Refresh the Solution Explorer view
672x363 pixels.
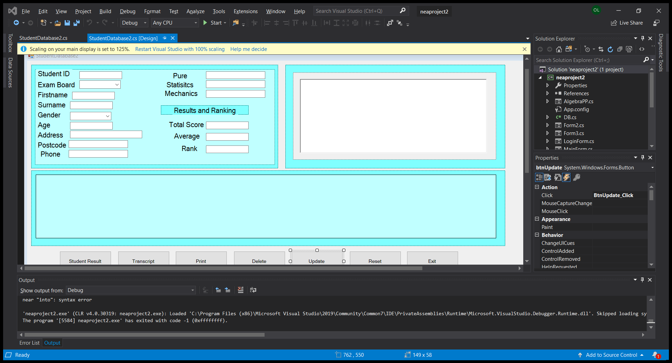(x=610, y=49)
